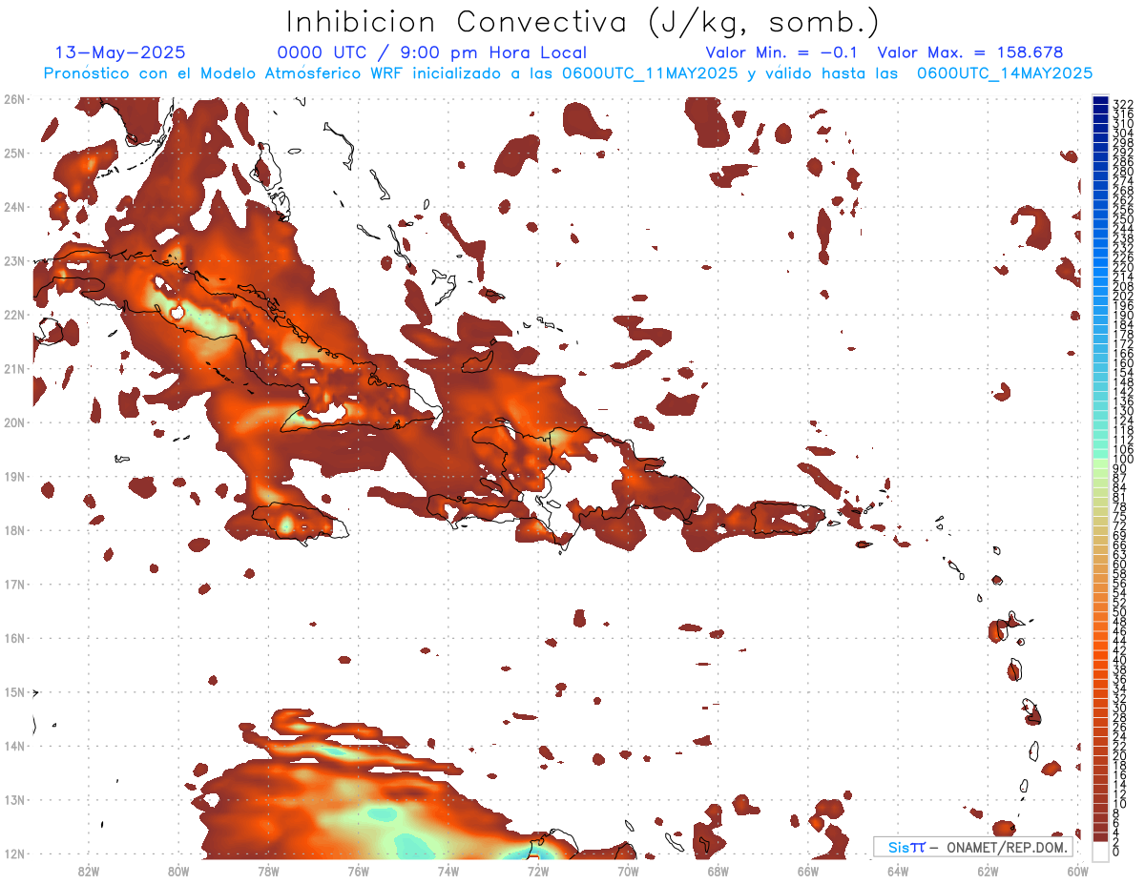1145x884 pixels.
Task: Click the '100' value on the color scale
Action: [x=1123, y=460]
